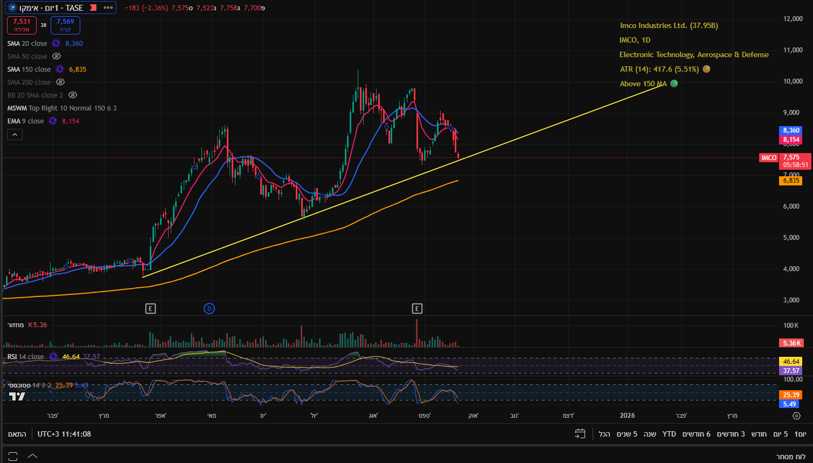Click the blue 5.49 stochastic scale label
The width and height of the screenshot is (813, 463).
(x=790, y=404)
